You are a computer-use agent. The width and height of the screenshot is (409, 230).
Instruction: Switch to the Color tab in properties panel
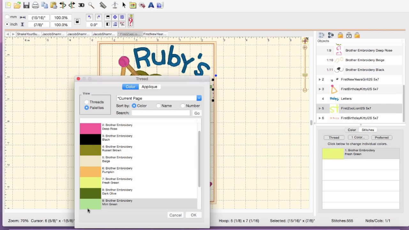click(352, 130)
